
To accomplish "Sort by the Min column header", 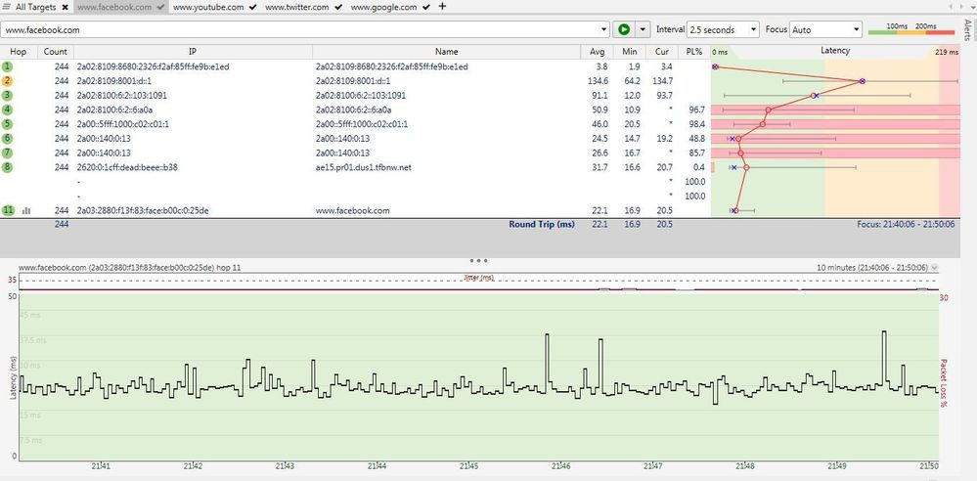I will (629, 52).
